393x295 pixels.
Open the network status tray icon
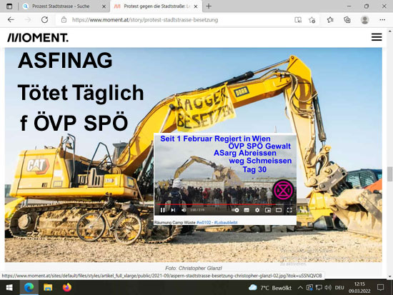click(x=319, y=287)
